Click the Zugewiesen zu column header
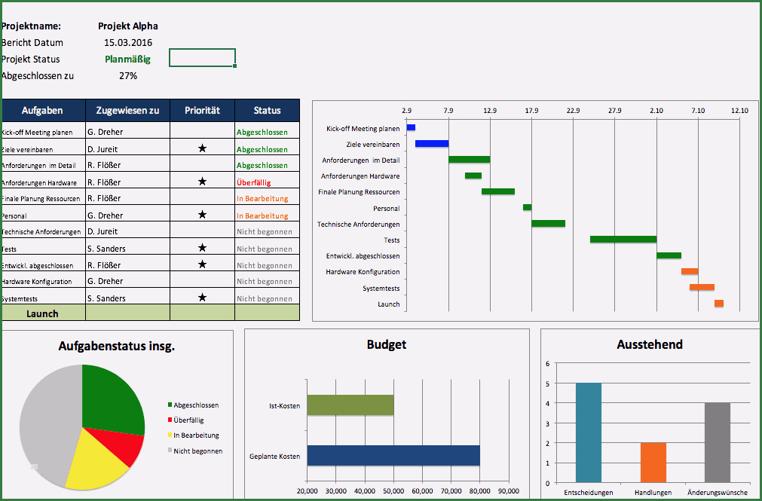 (127, 110)
